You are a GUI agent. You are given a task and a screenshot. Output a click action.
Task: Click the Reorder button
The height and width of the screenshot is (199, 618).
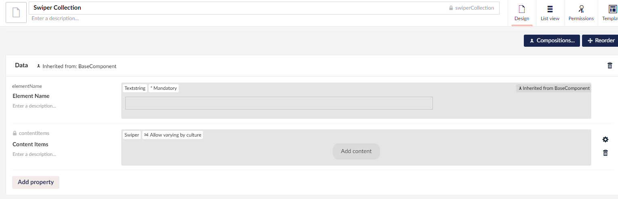(x=601, y=41)
